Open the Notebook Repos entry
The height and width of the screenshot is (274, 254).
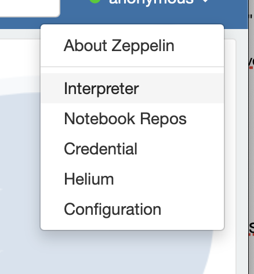point(132,118)
